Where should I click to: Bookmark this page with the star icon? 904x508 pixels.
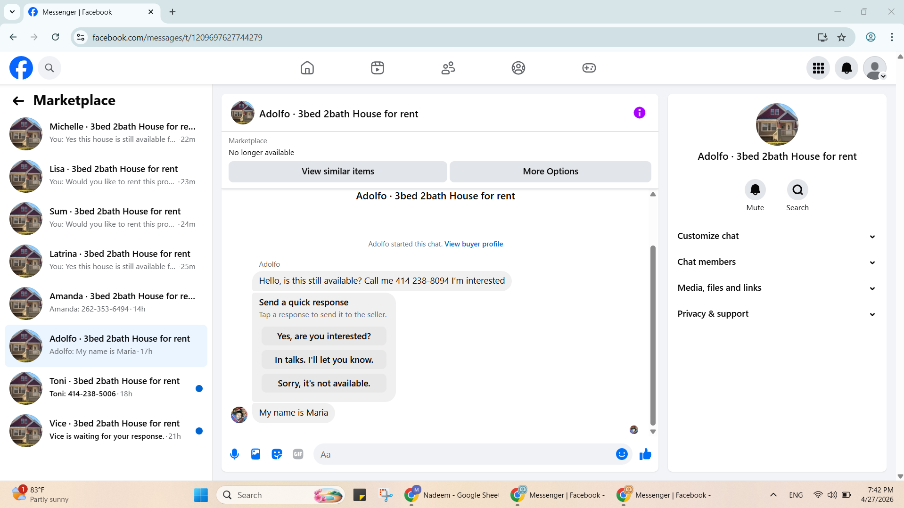[x=841, y=37]
